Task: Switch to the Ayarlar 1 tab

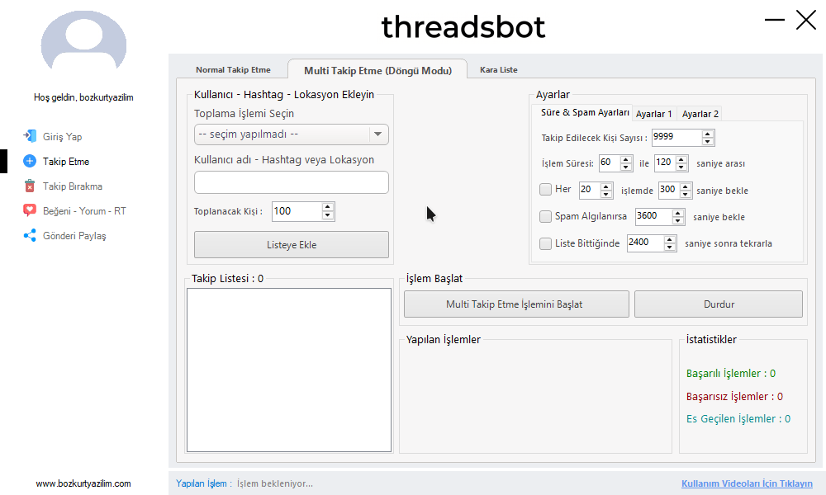Action: (653, 114)
